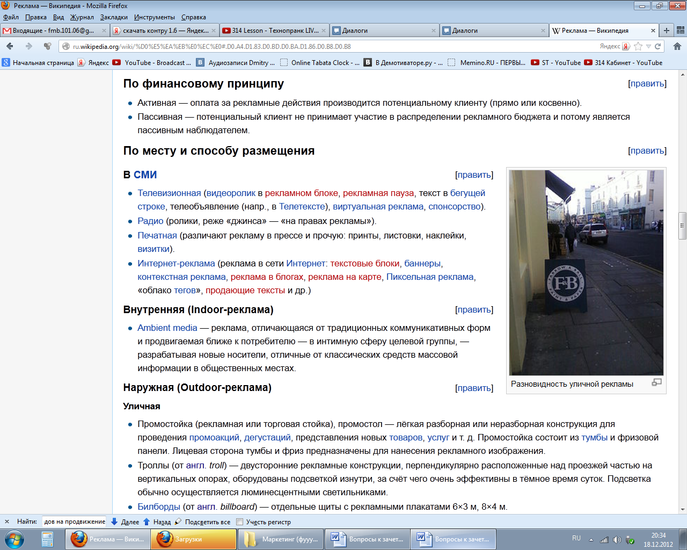The image size is (687, 550).
Task: Open the street advertising photo thumbnail
Action: (x=586, y=272)
